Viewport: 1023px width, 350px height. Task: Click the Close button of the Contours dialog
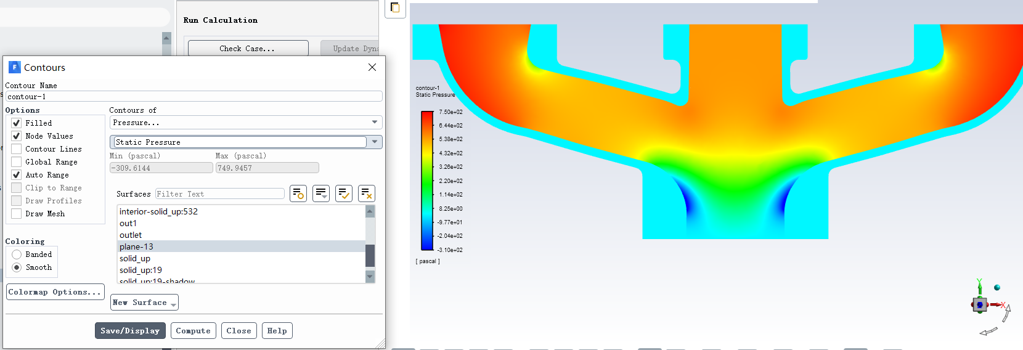(x=238, y=331)
